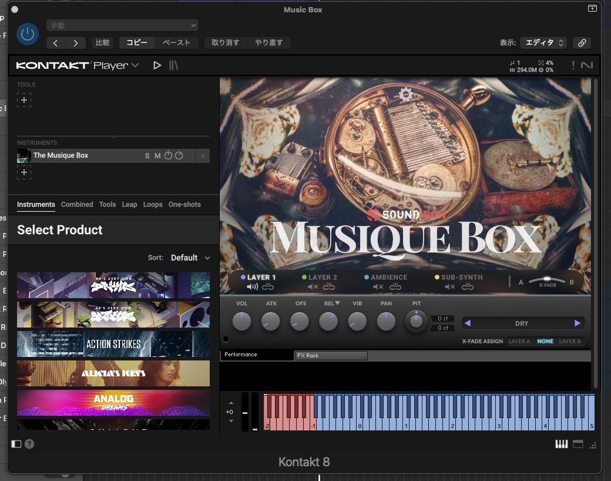This screenshot has height=481, width=611.
Task: Select the Sub-Synth layer
Action: pos(459,278)
